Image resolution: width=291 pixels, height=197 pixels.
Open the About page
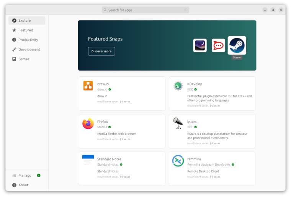point(23,185)
